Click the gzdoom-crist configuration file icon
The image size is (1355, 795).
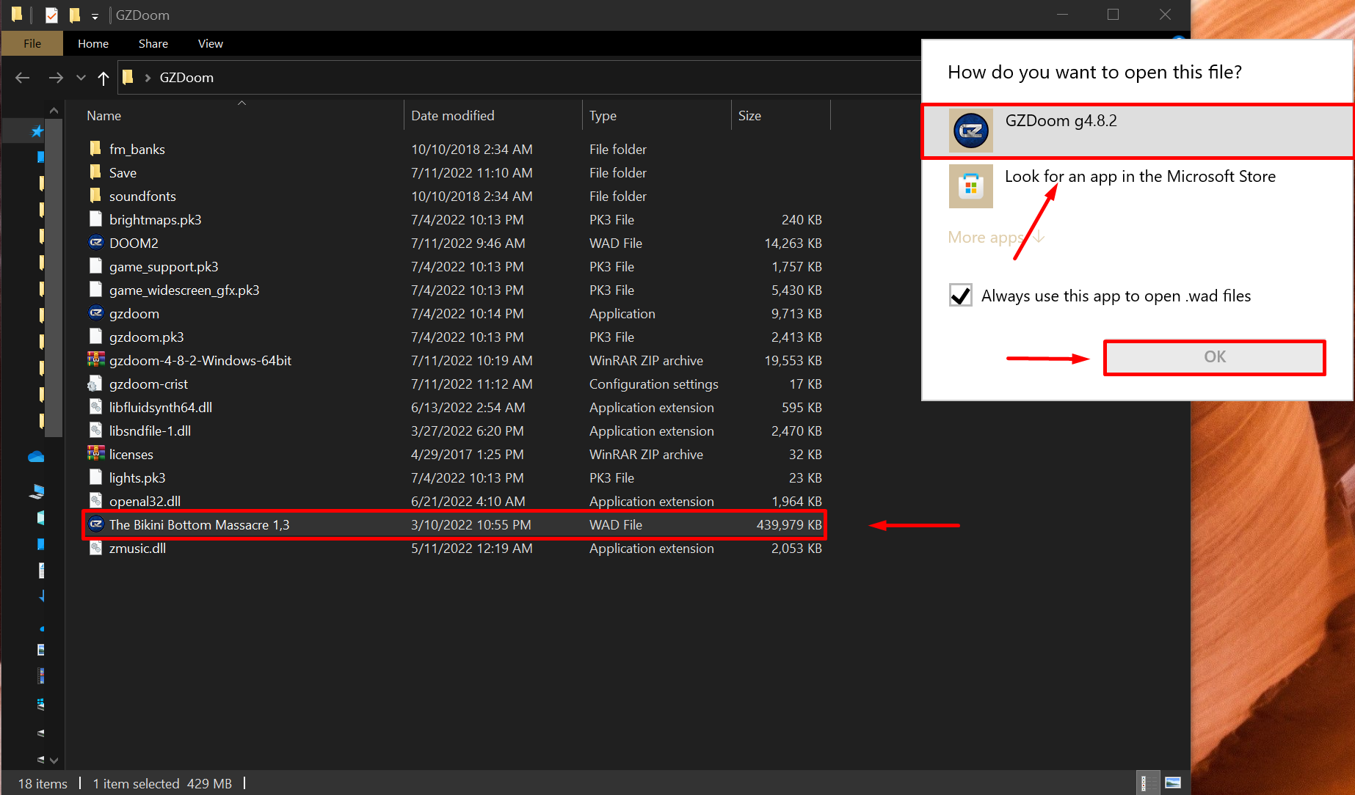tap(95, 384)
